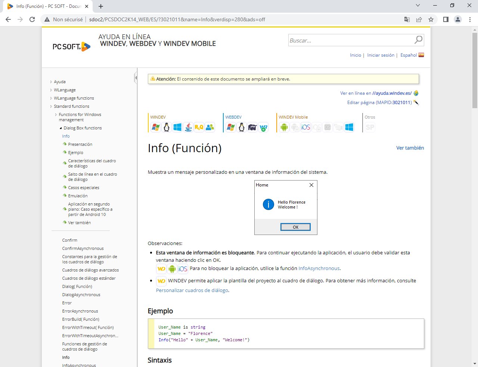Click the WEBDEV browser code icon
Image resolution: width=478 pixels, height=367 pixels.
pyautogui.click(x=263, y=127)
